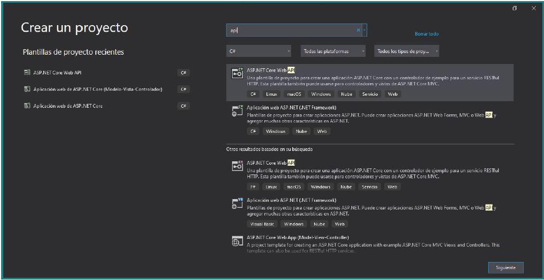Click the F# tag of the F# Web API template
Image resolution: width=544 pixels, height=280 pixels.
[253, 187]
